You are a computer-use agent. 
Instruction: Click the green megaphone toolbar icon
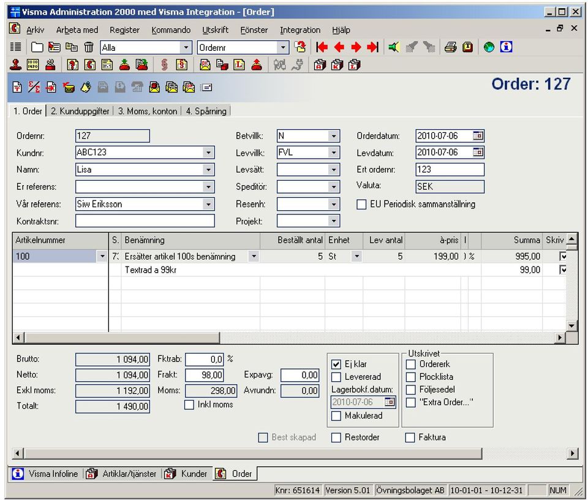tap(394, 47)
